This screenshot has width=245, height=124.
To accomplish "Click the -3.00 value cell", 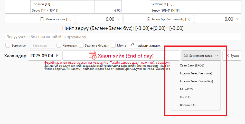I will (x=108, y=10).
